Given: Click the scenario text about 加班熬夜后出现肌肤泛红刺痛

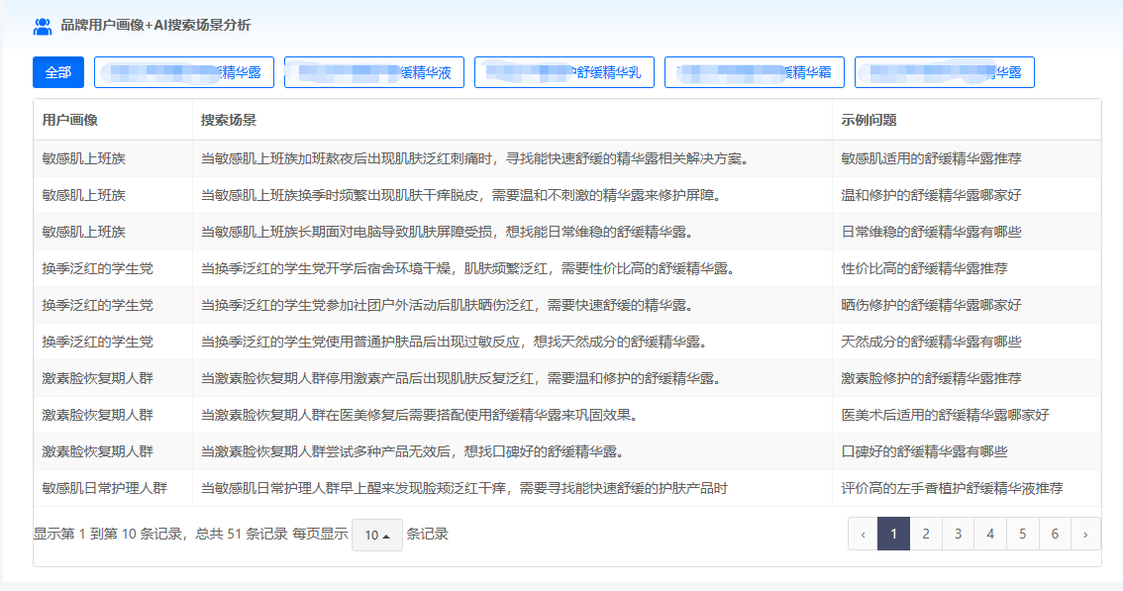Looking at the screenshot, I should coord(476,159).
